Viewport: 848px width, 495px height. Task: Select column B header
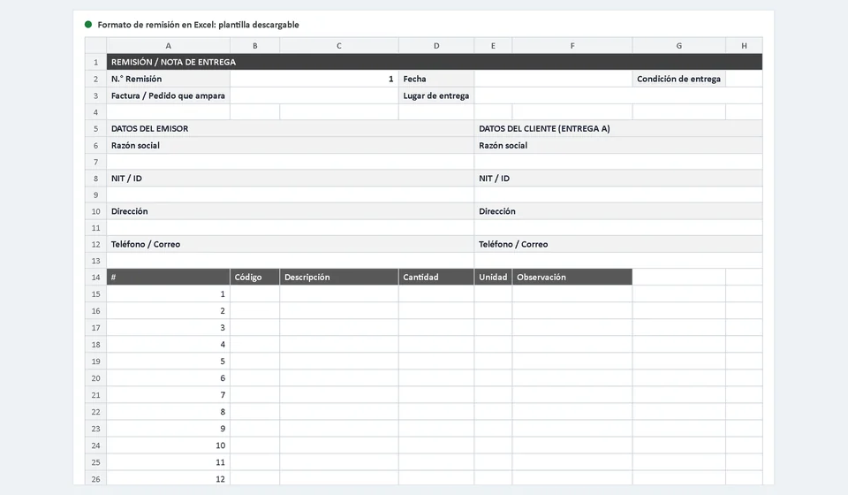pos(254,46)
